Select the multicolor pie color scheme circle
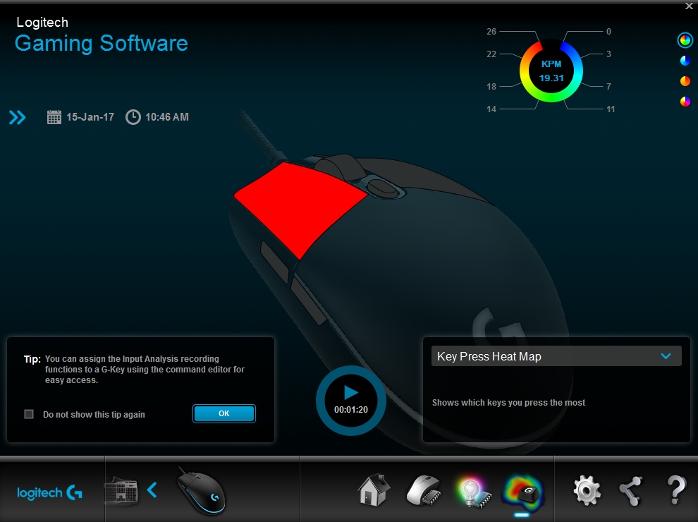This screenshot has height=522, width=698. point(685,102)
